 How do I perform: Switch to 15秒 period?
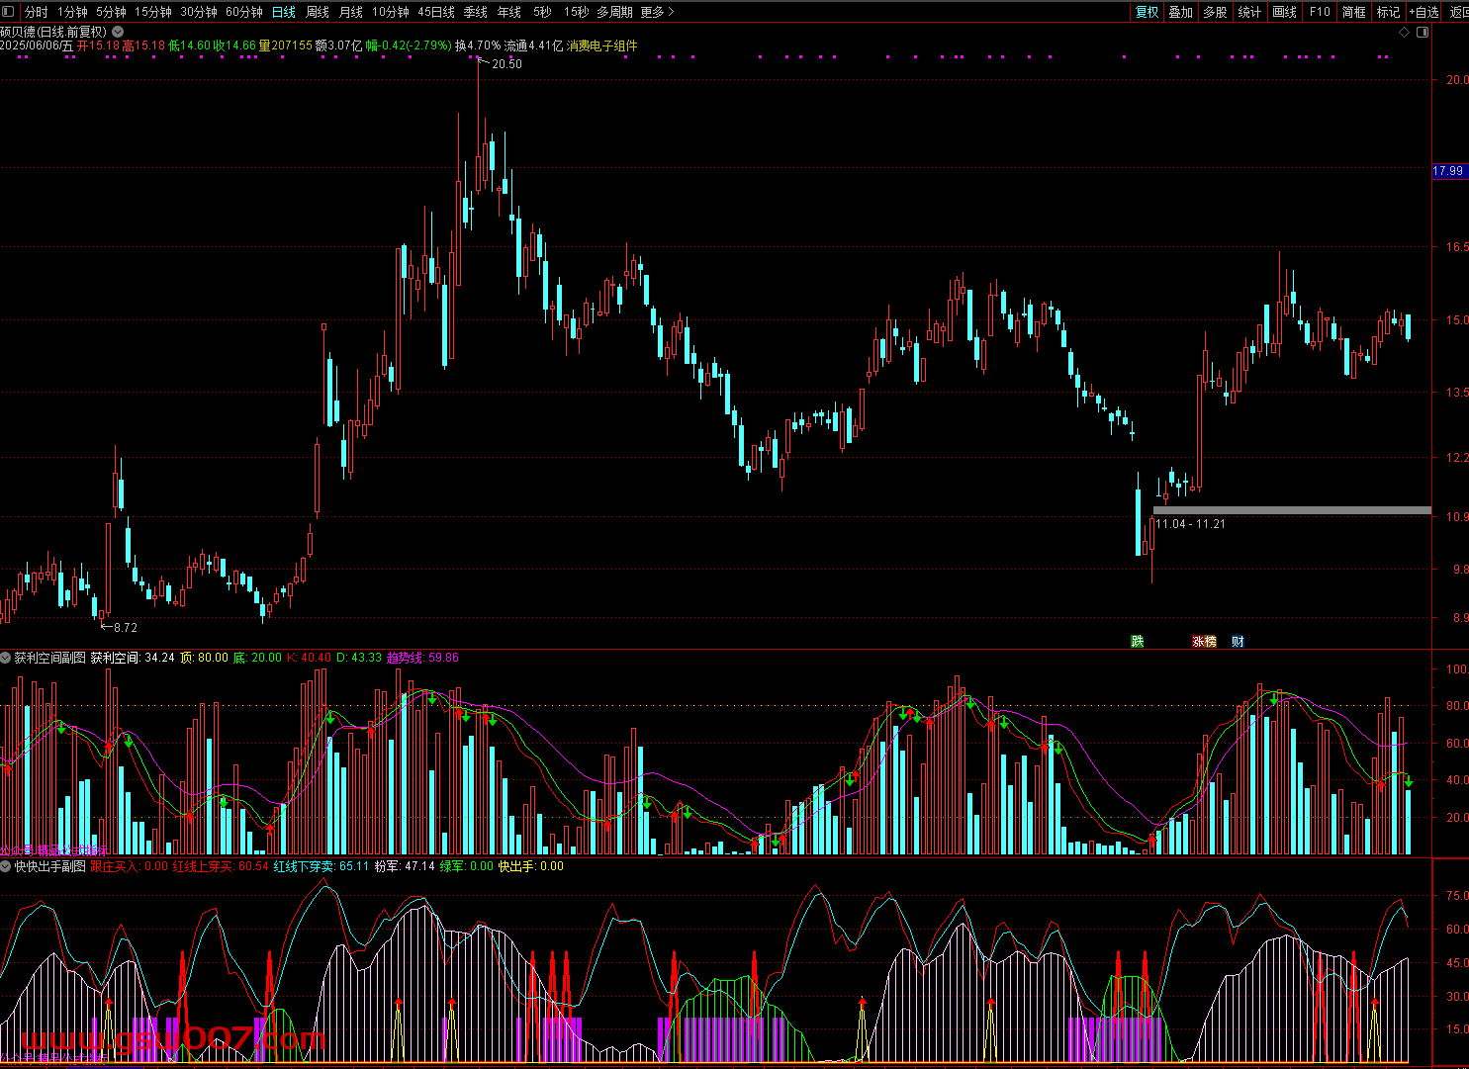[x=576, y=12]
